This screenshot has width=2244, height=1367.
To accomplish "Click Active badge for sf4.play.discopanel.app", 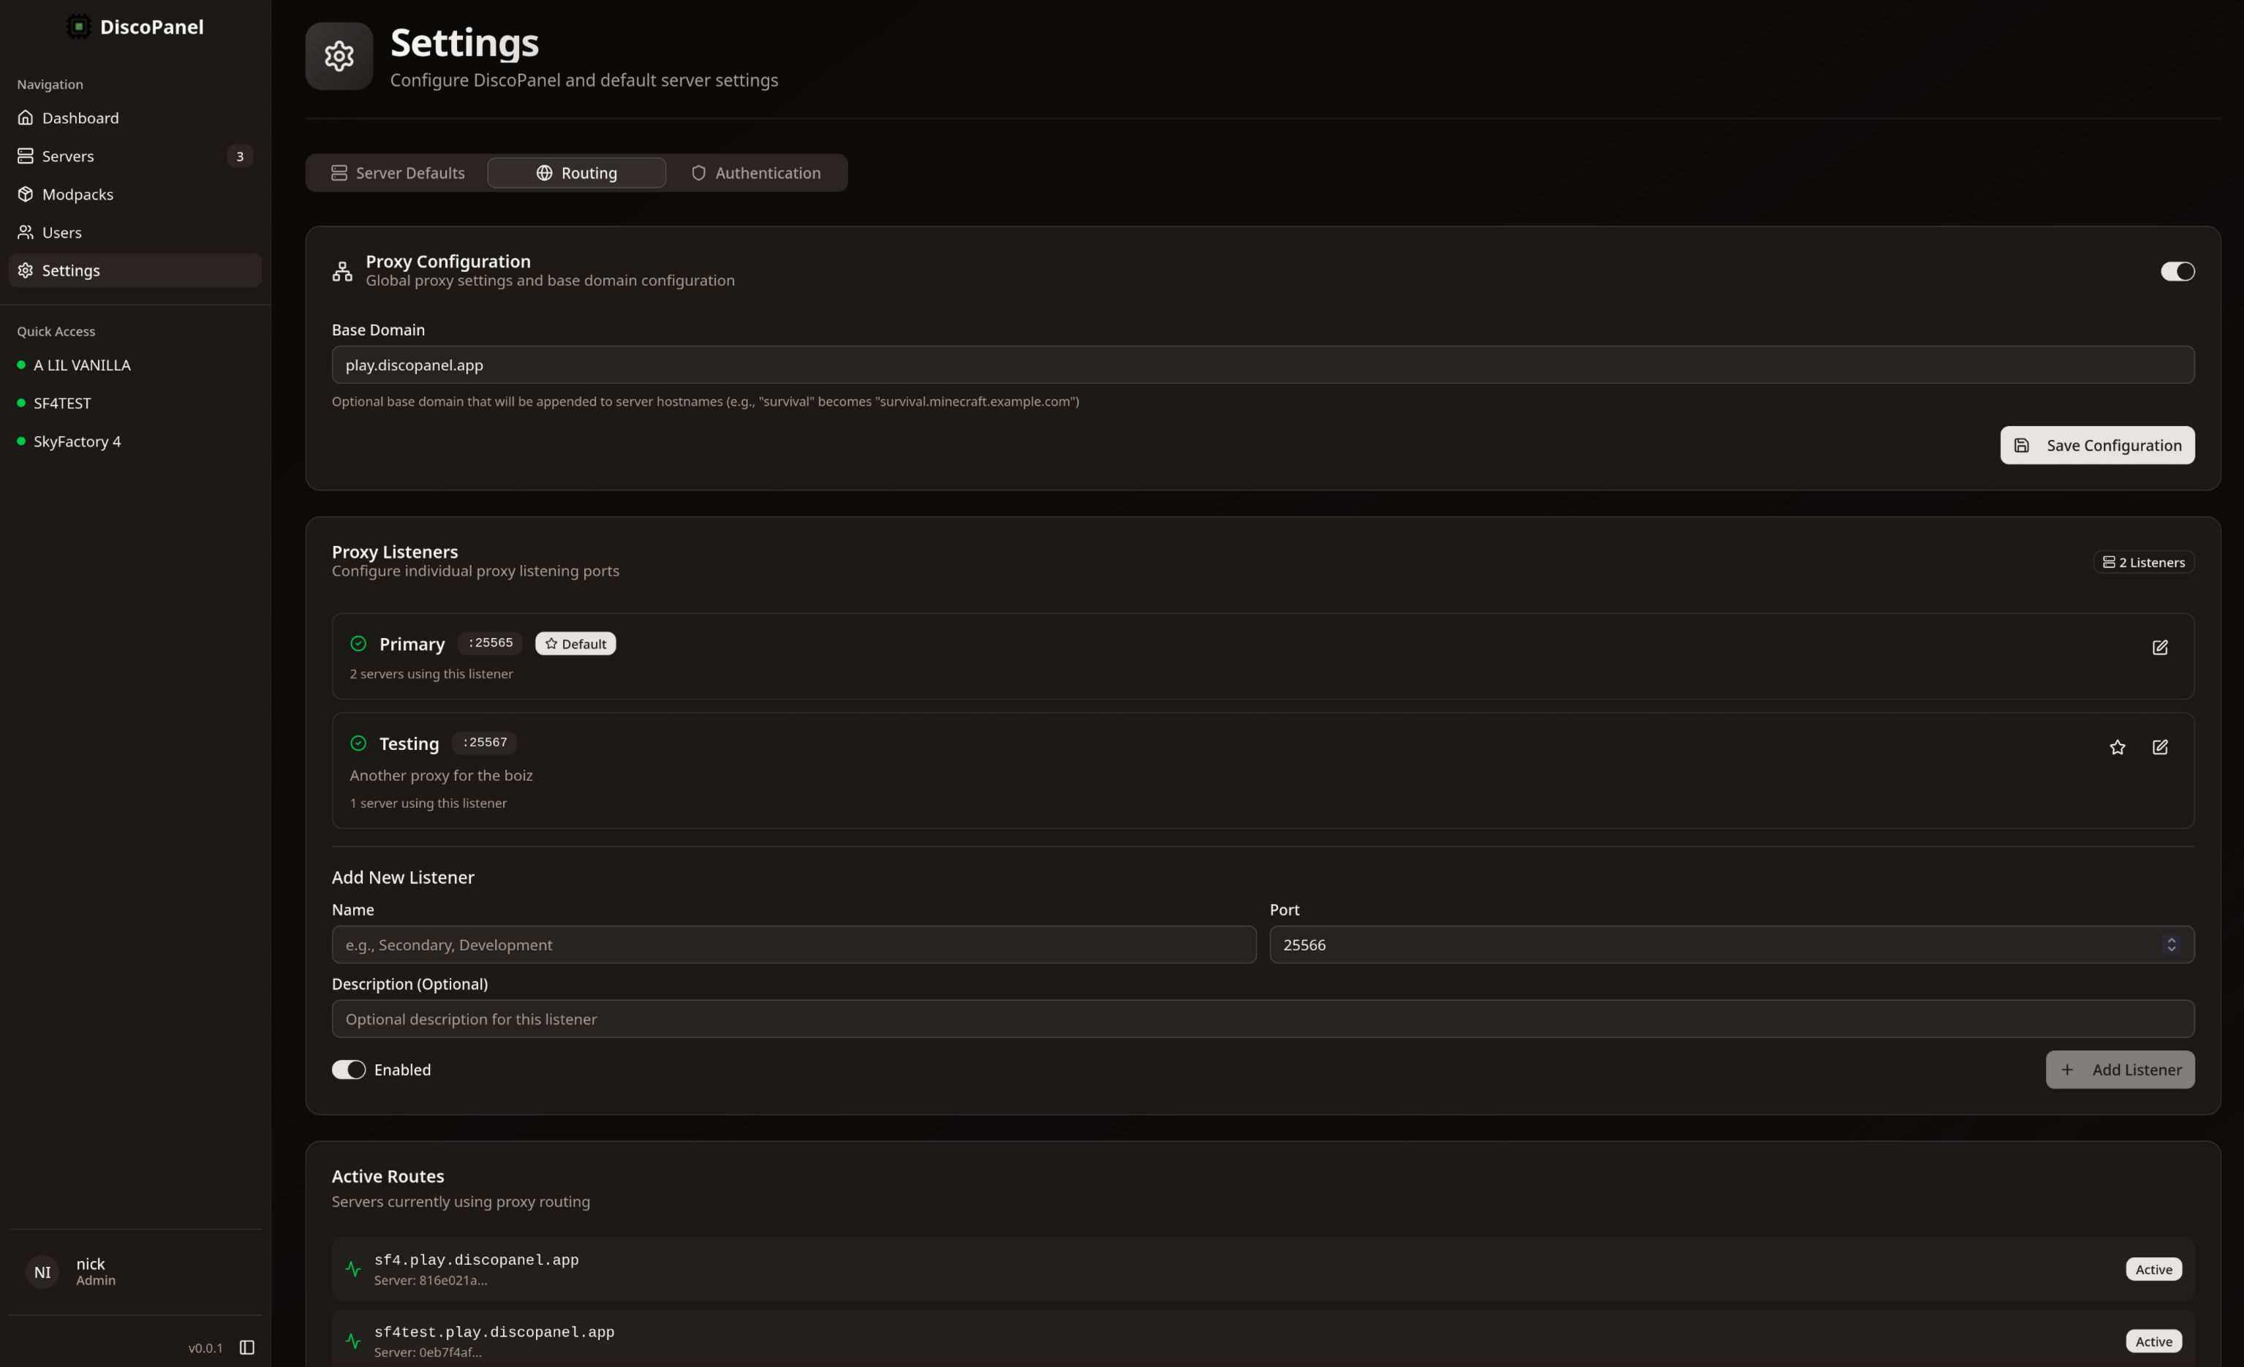I will [x=2154, y=1270].
